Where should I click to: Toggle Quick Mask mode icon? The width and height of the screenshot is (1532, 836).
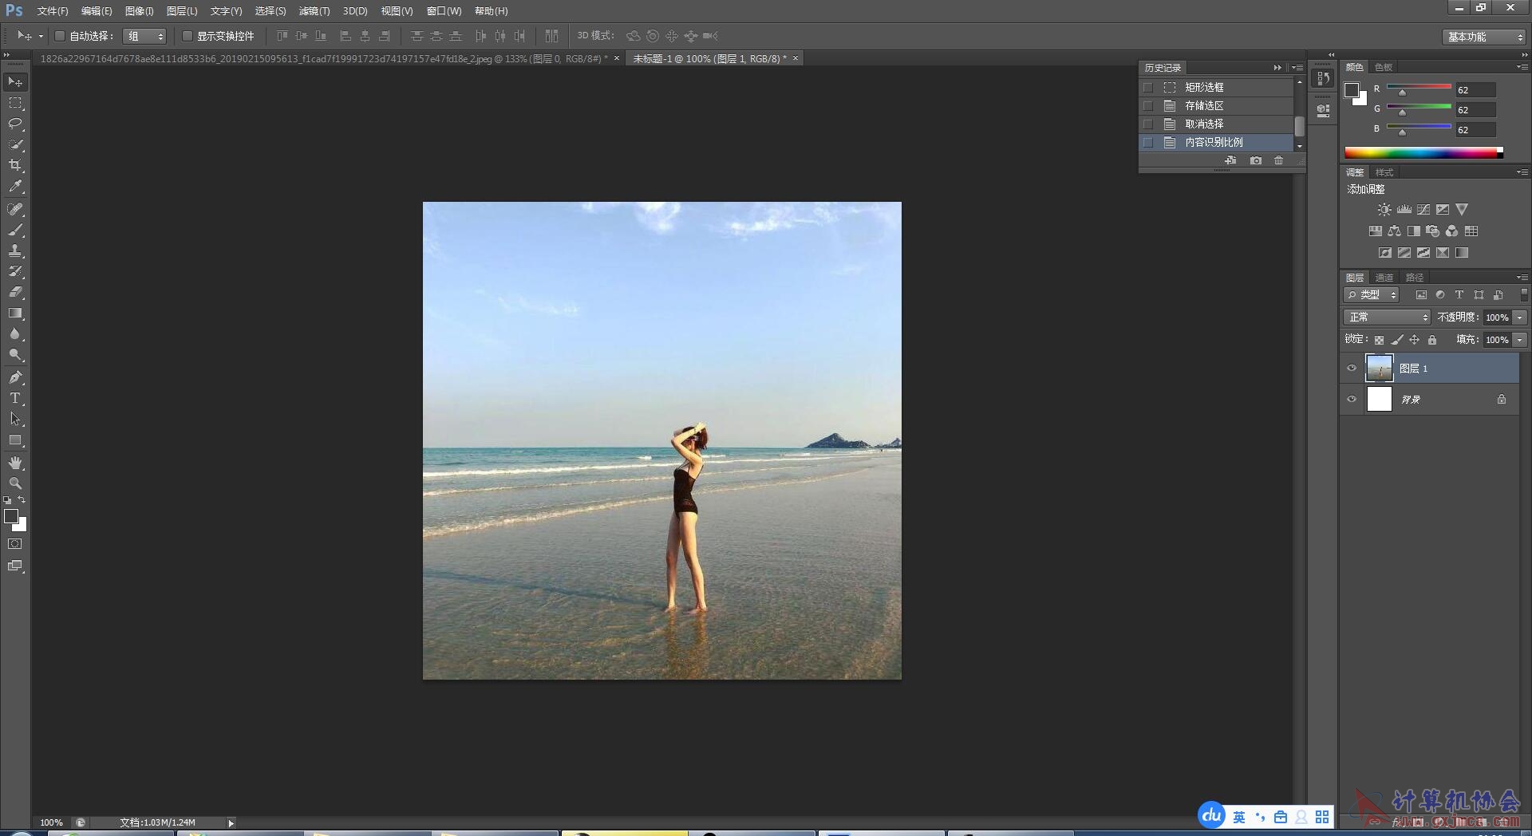point(15,544)
